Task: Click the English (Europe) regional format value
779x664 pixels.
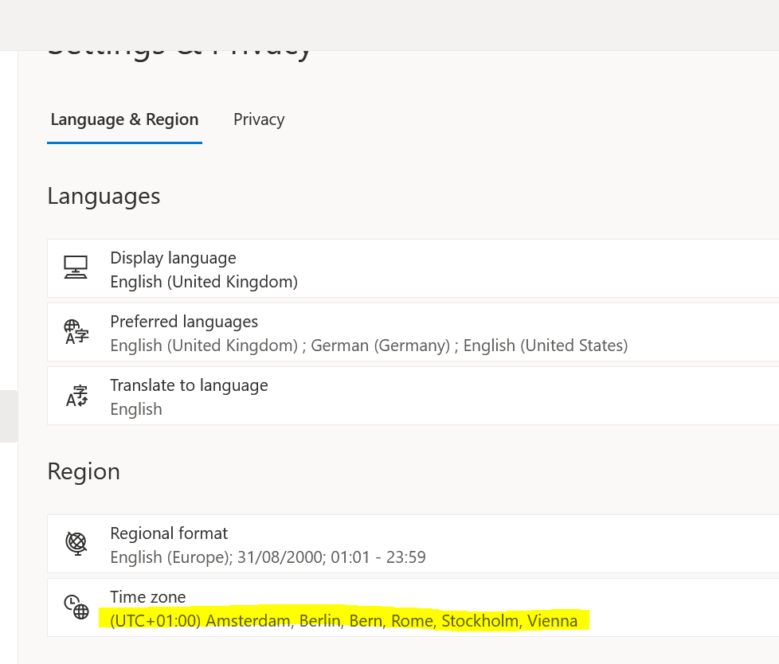Action: coord(268,557)
